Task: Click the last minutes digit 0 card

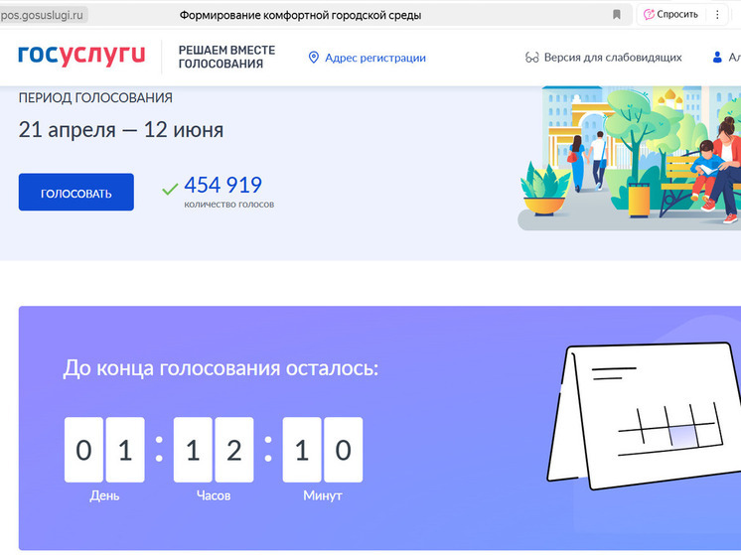Action: 343,450
